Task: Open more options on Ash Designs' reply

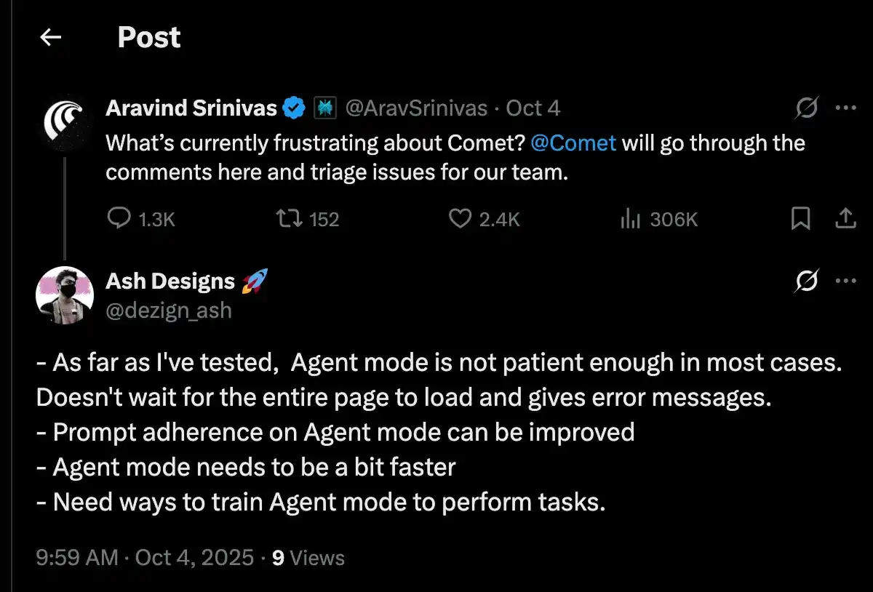Action: [x=845, y=281]
